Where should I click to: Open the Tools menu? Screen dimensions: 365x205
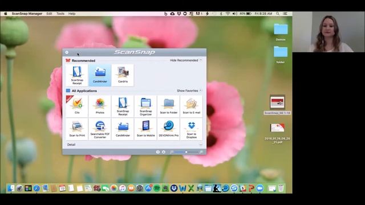[60, 14]
